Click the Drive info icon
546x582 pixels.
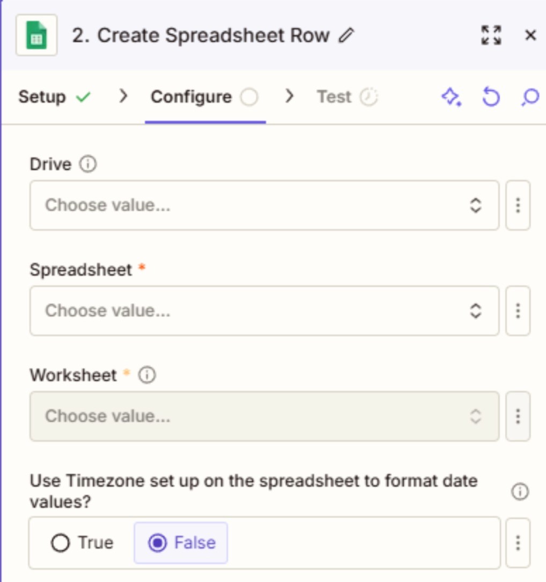point(87,164)
